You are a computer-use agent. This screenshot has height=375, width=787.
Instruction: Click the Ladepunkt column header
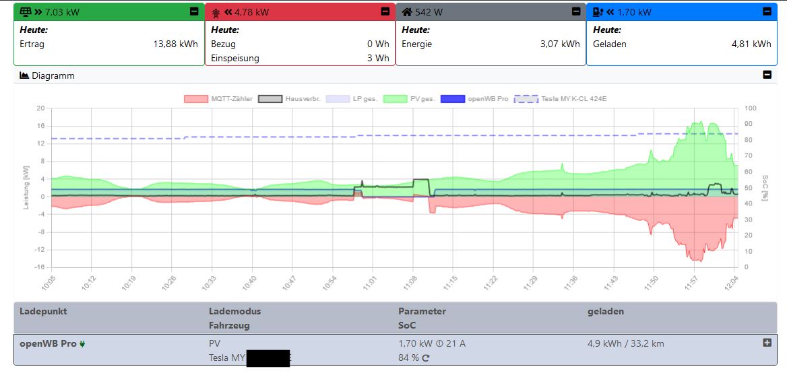[x=43, y=311]
